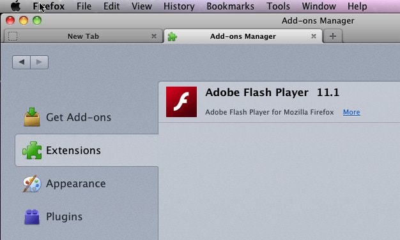
Task: Click the red close window button
Action: click(x=10, y=20)
